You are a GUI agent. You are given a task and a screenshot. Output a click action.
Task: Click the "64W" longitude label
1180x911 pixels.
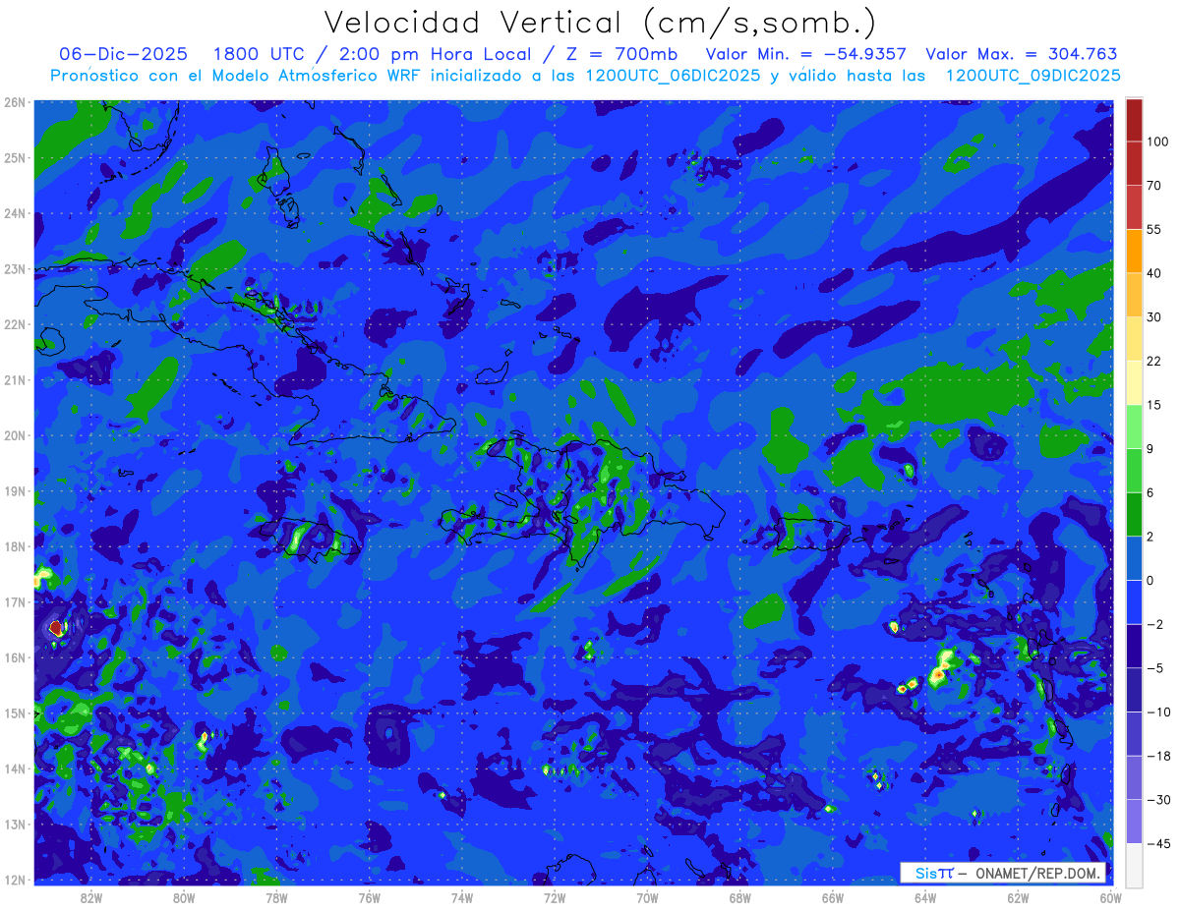(x=924, y=896)
